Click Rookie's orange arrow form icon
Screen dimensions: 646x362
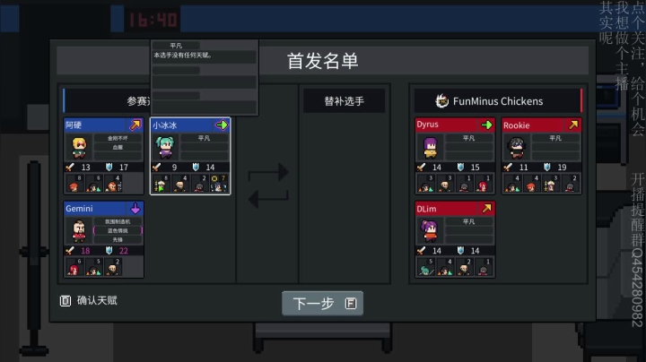point(573,125)
